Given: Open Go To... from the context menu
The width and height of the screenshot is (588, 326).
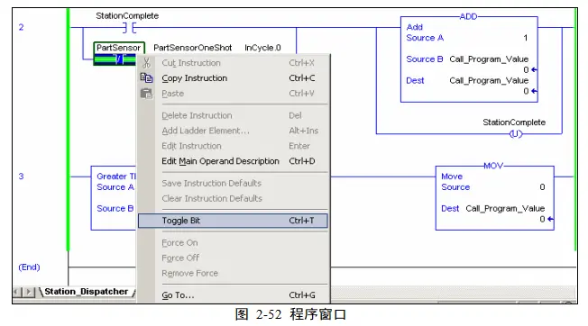Looking at the screenshot, I should [233, 295].
